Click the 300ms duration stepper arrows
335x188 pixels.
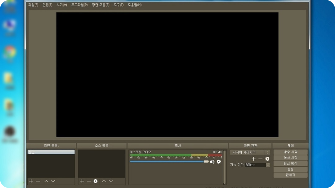(268, 165)
